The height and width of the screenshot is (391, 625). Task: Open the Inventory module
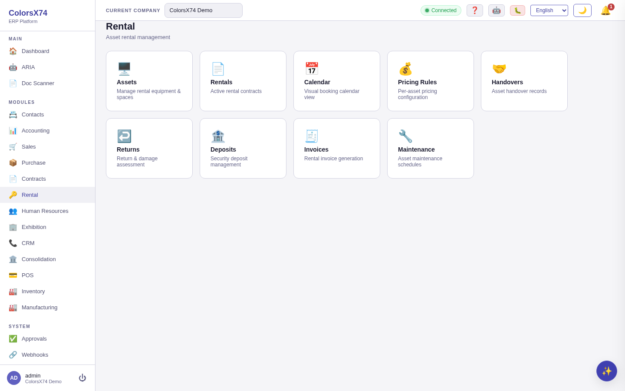[x=48, y=291]
